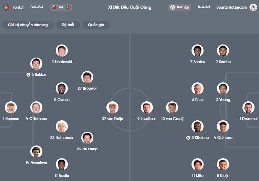Viewport: 259px width, 181px height.
Task: Click the captain badge next to Kitolano
Action: [188, 138]
